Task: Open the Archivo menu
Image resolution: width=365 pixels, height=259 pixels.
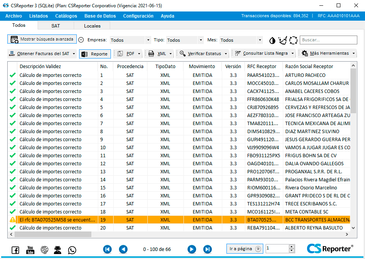Action: tap(14, 16)
